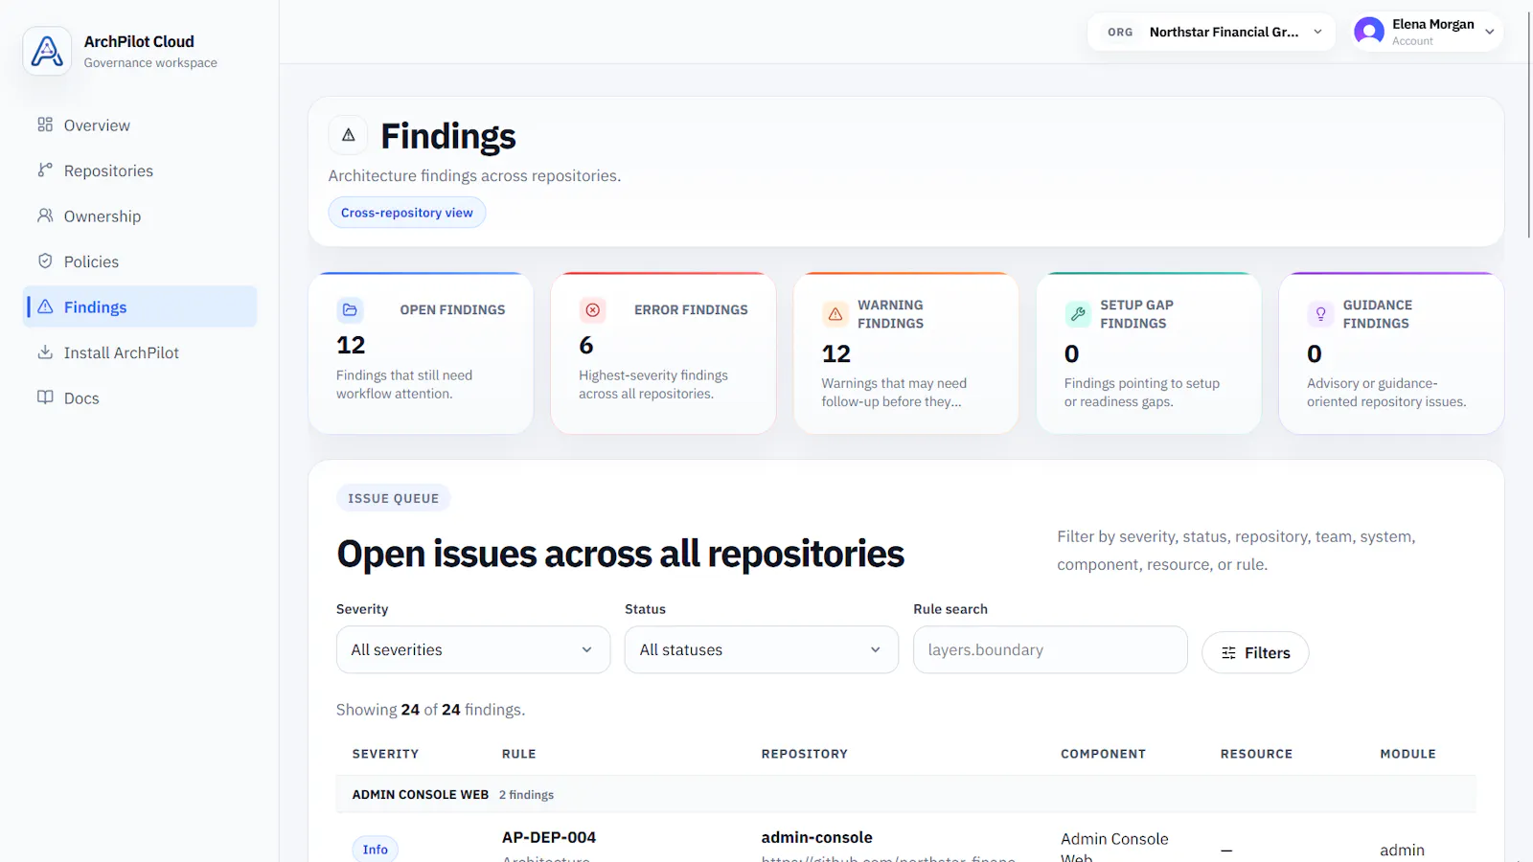
Task: Go to Overview in the sidebar
Action: coord(140,125)
